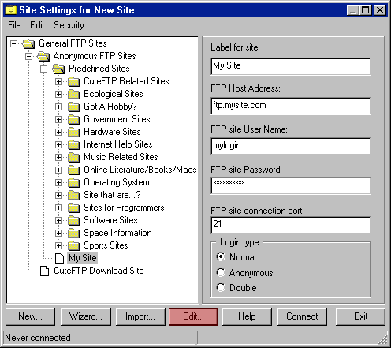Open the site Wizard button
This screenshot has width=391, height=348.
point(86,316)
